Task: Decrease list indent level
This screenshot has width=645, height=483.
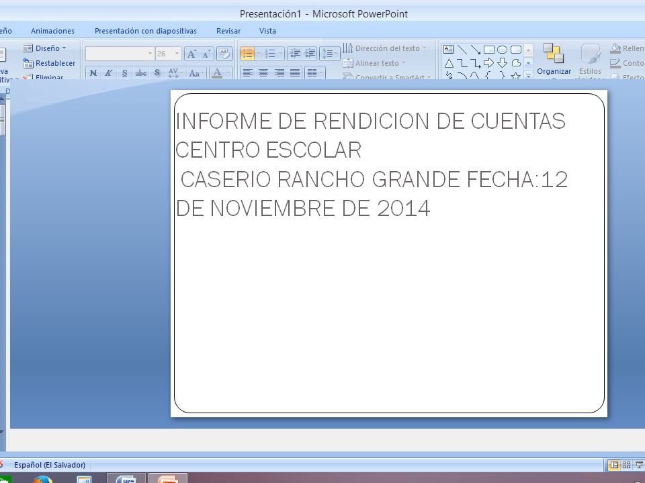Action: (x=294, y=54)
